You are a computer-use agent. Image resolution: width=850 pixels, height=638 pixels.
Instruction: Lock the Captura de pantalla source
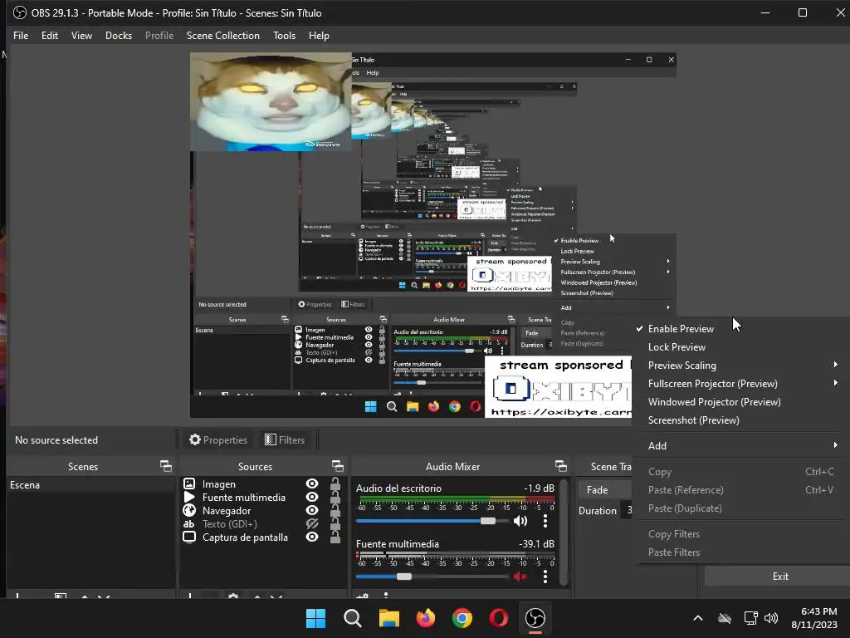point(335,537)
